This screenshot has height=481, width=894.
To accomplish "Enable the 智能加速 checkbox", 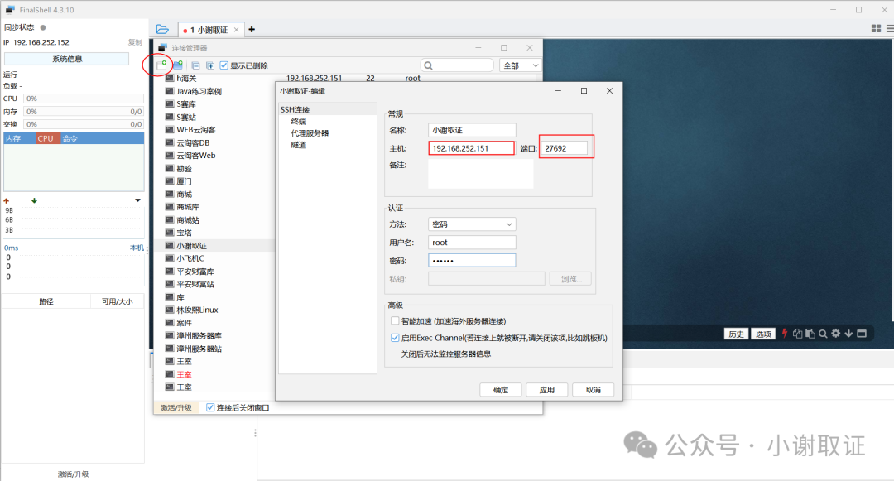I will tap(395, 321).
